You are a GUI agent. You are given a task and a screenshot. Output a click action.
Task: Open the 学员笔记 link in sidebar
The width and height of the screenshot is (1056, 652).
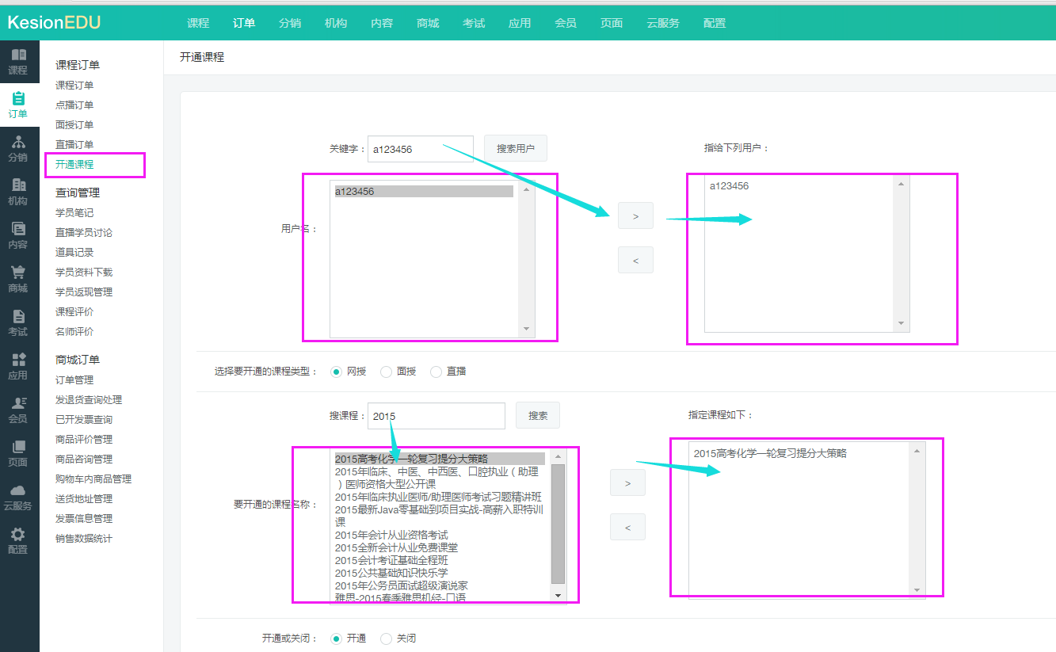pos(74,212)
